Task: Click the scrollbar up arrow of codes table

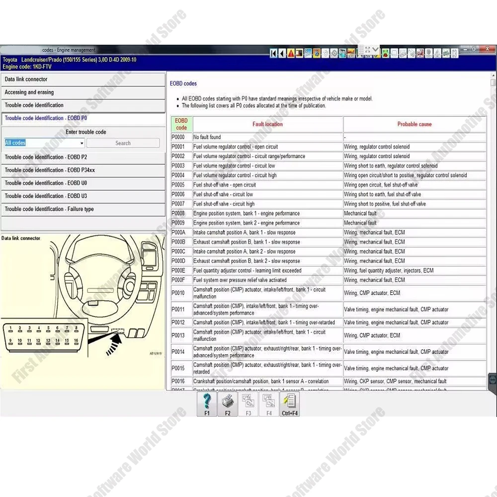Action: coord(493,76)
